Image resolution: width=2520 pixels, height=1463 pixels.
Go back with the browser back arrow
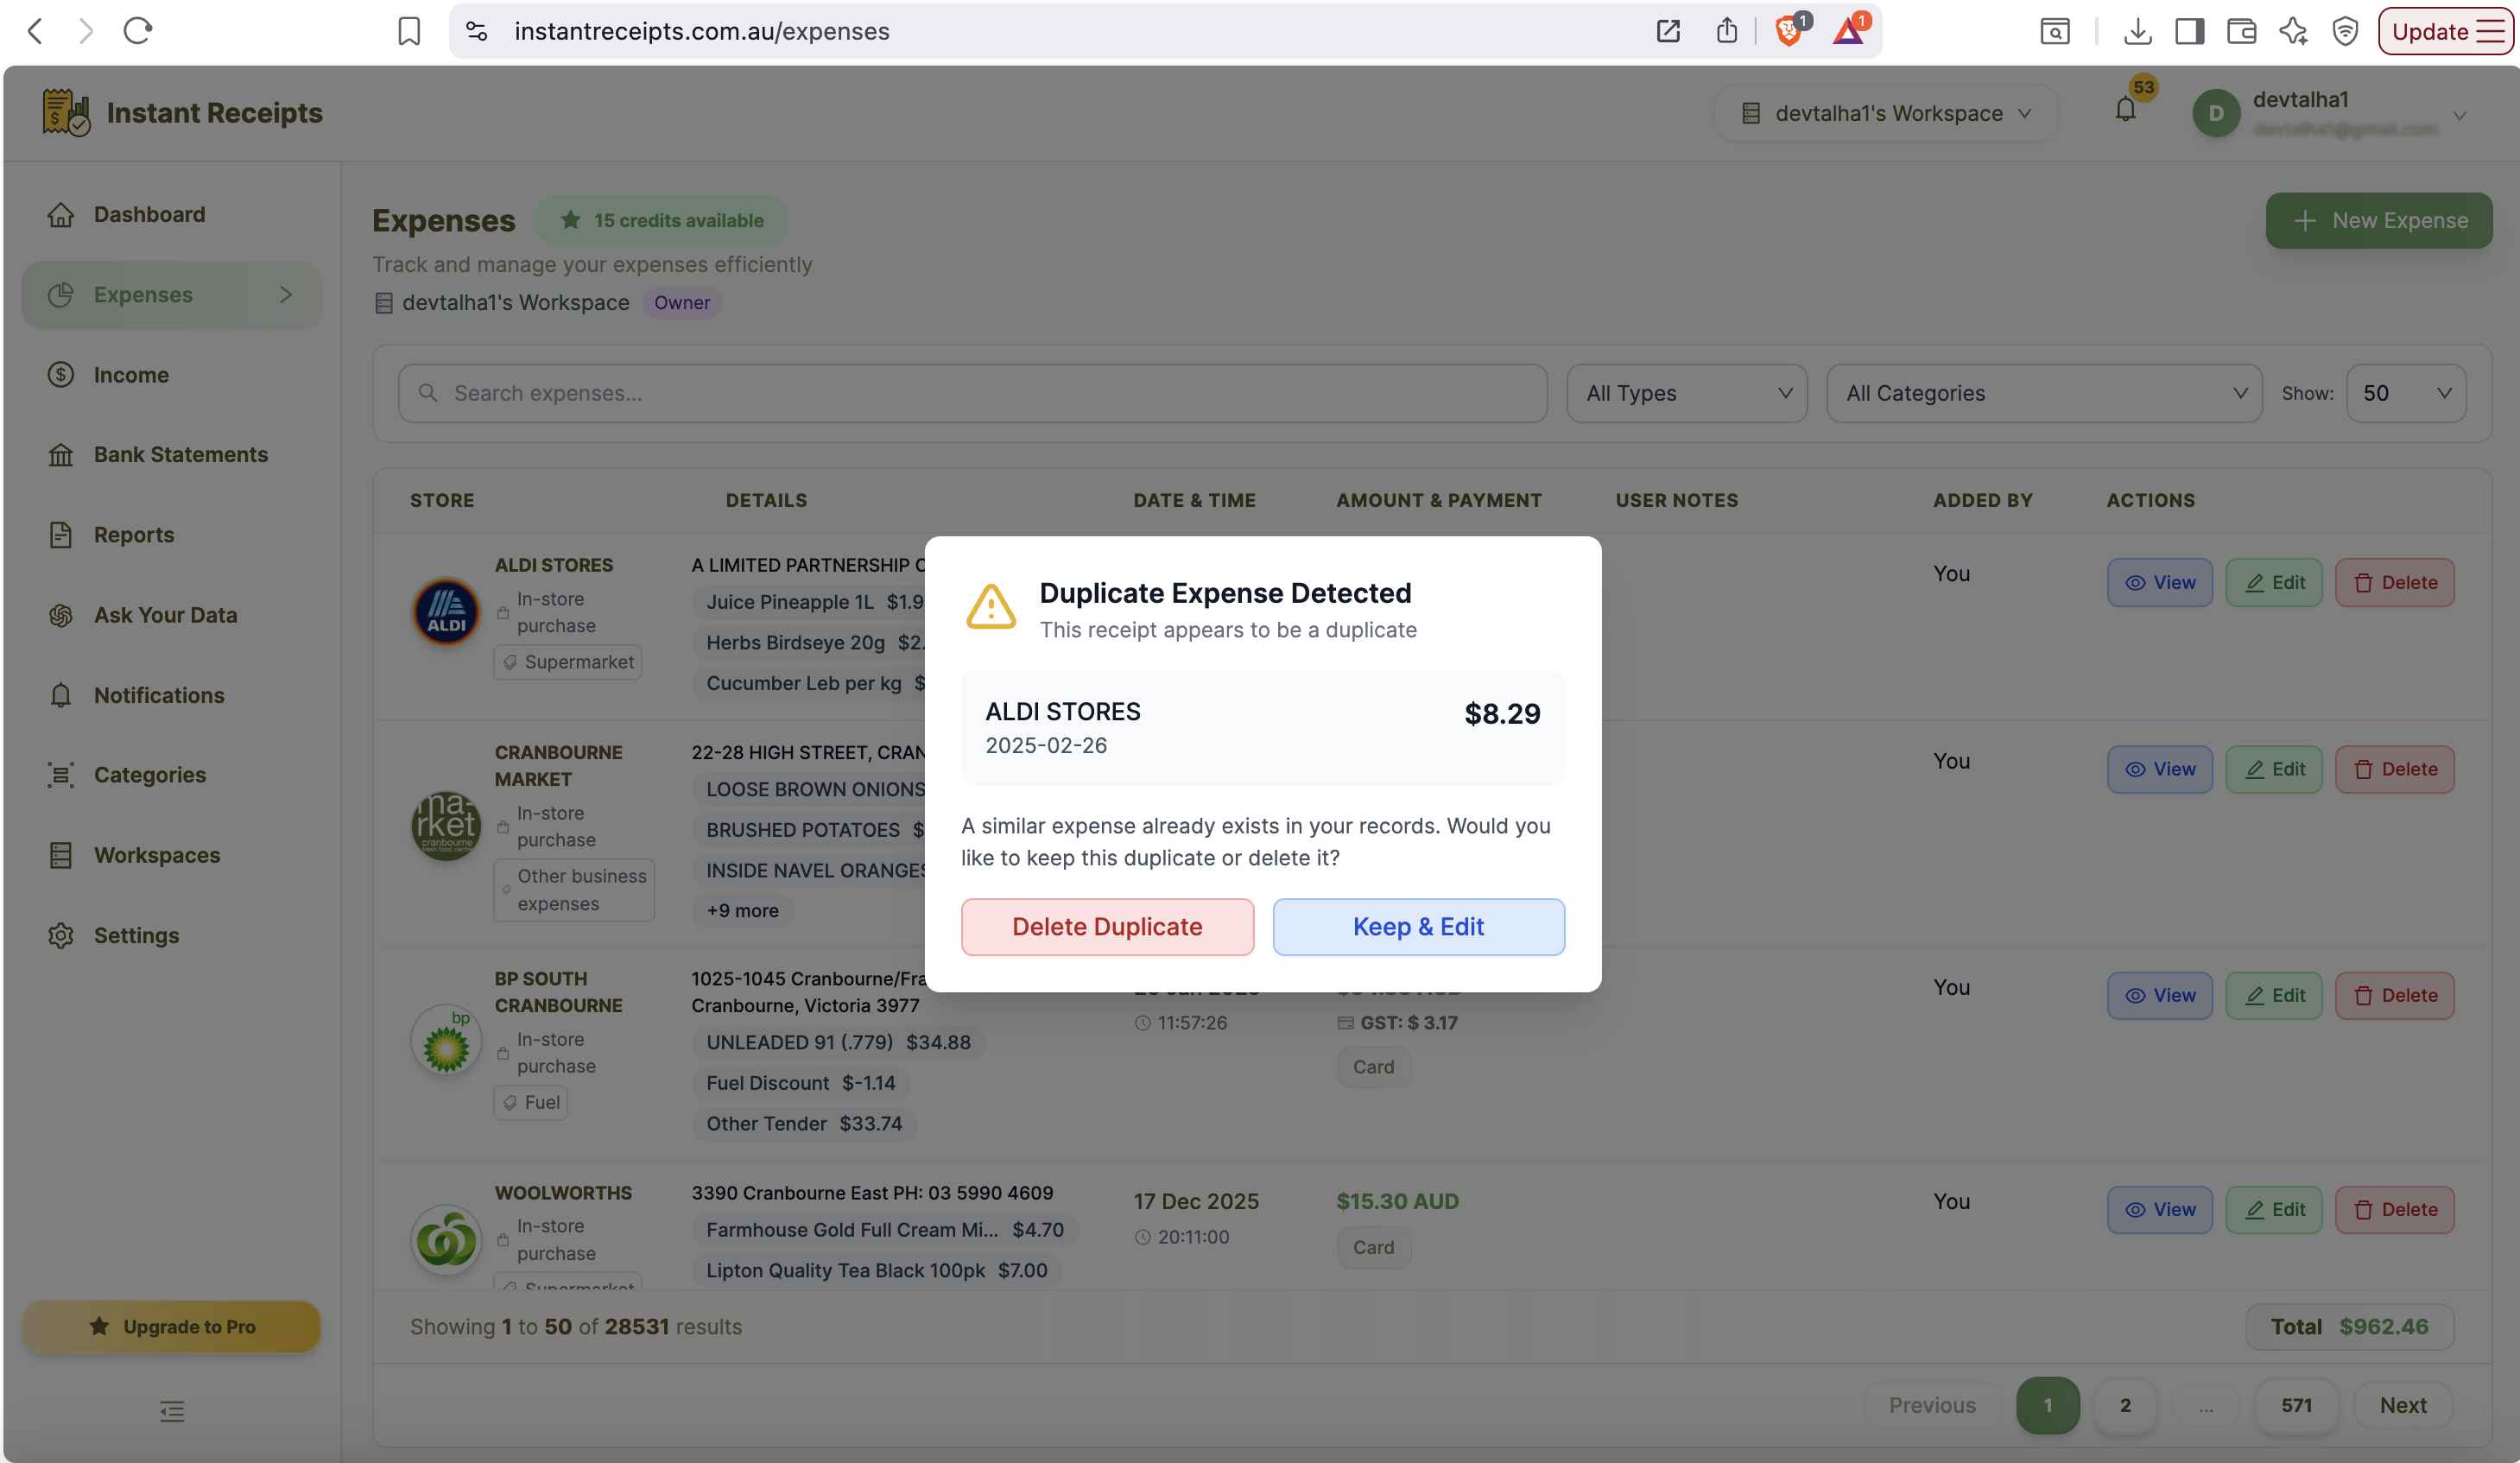(36, 31)
